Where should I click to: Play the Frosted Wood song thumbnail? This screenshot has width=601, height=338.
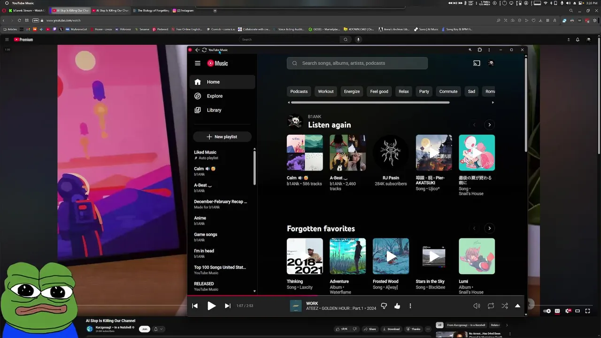pos(391,256)
